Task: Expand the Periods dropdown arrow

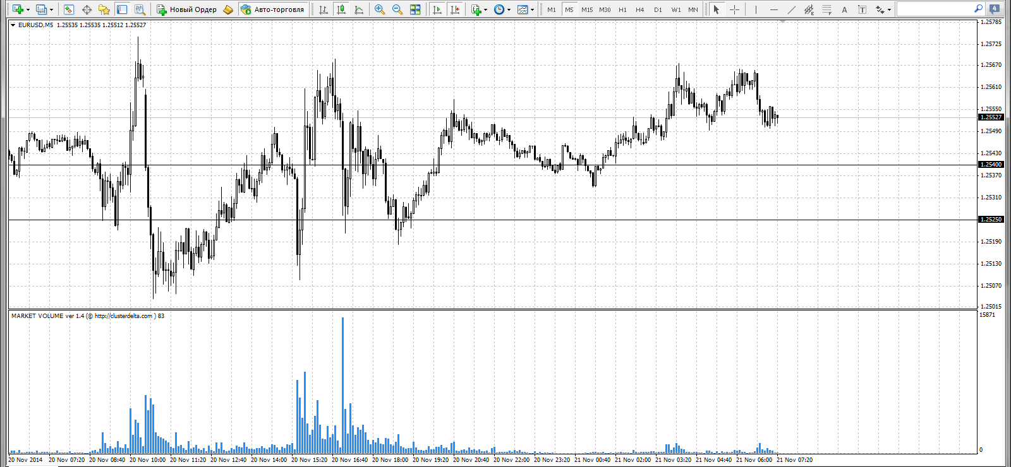Action: pyautogui.click(x=509, y=9)
